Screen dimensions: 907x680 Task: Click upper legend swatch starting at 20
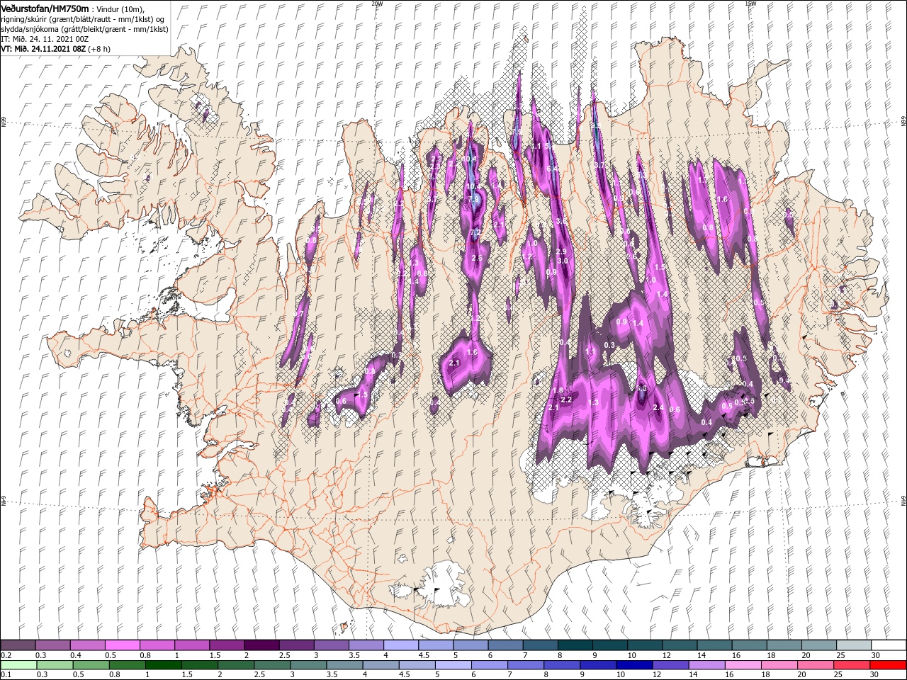coord(818,645)
